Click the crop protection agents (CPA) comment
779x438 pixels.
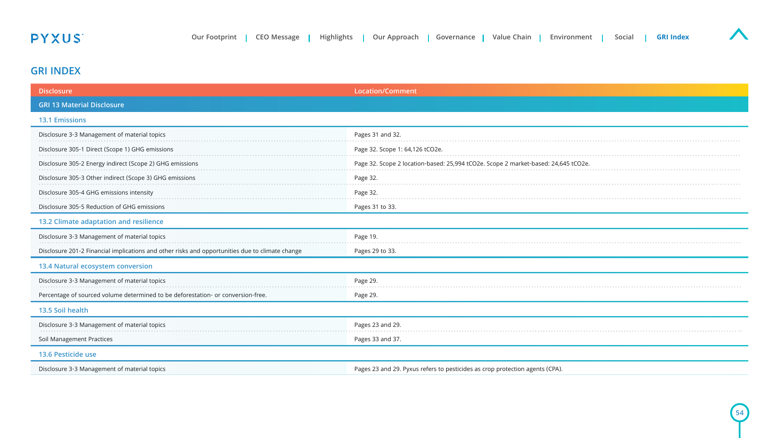(x=458, y=369)
